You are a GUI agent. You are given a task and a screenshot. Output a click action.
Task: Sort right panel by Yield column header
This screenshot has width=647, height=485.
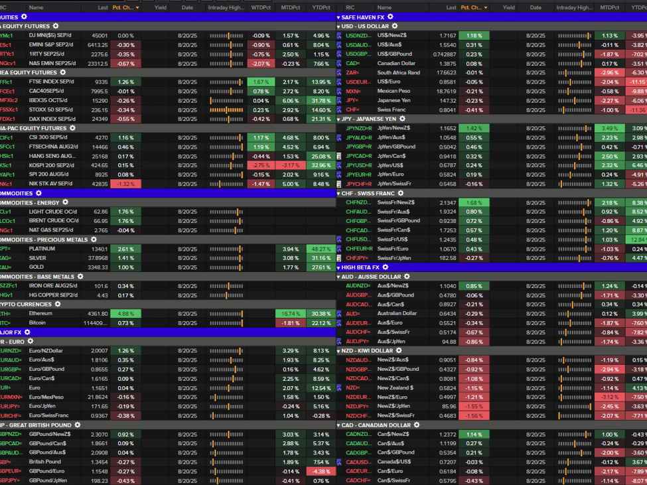(509, 7)
